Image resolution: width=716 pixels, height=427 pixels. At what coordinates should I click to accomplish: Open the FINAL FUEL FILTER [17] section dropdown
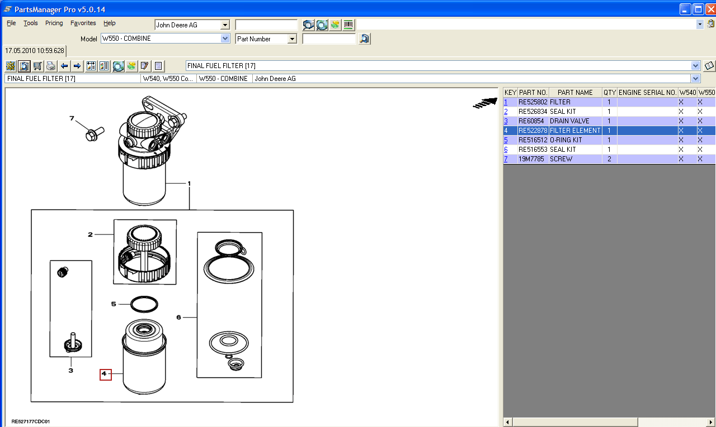(695, 66)
